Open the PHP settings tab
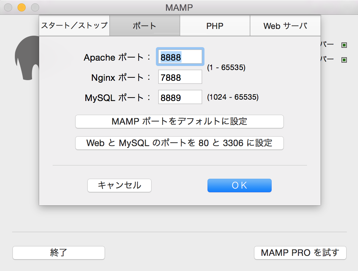This screenshot has width=358, height=271. point(215,25)
